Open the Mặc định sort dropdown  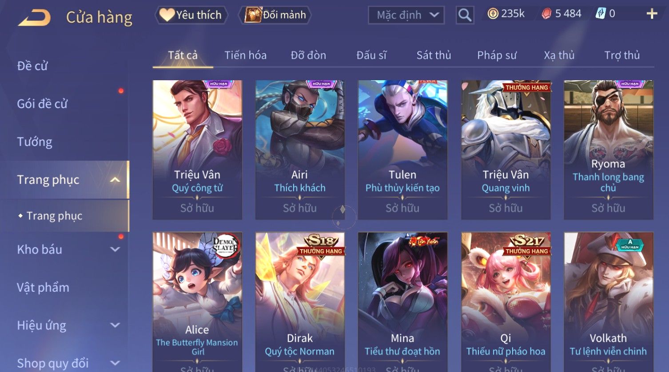tap(406, 15)
